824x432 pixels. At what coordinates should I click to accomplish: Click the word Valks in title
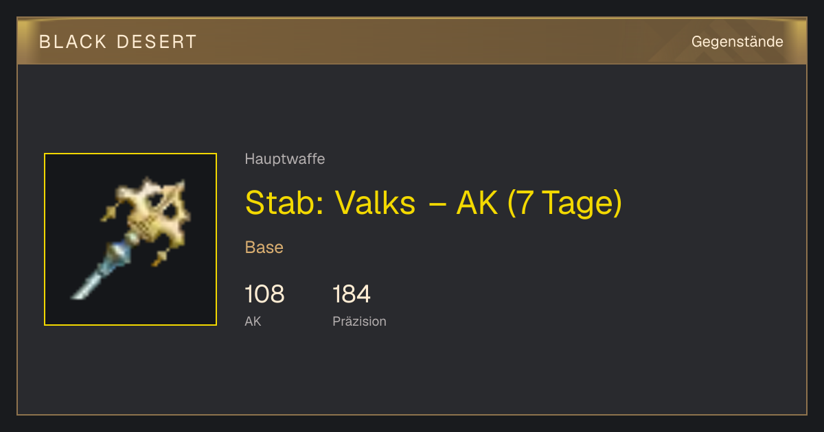point(375,203)
